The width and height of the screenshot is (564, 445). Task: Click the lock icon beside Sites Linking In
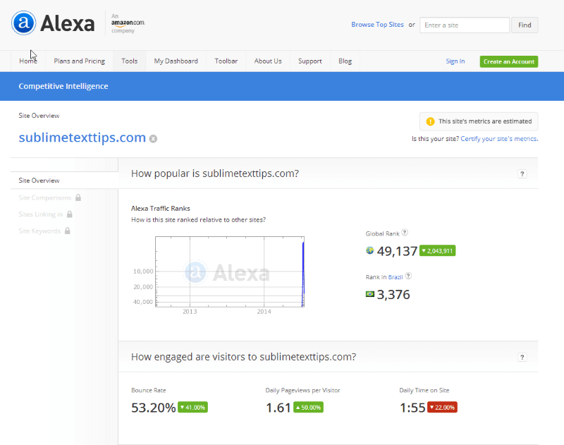70,214
